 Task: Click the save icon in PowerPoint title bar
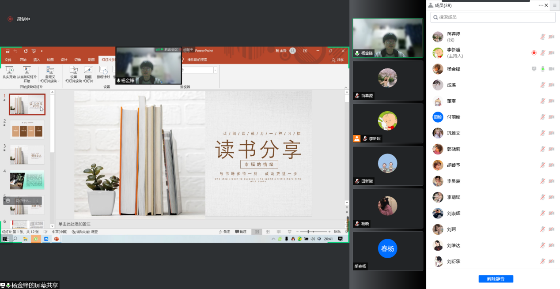[x=8, y=51]
